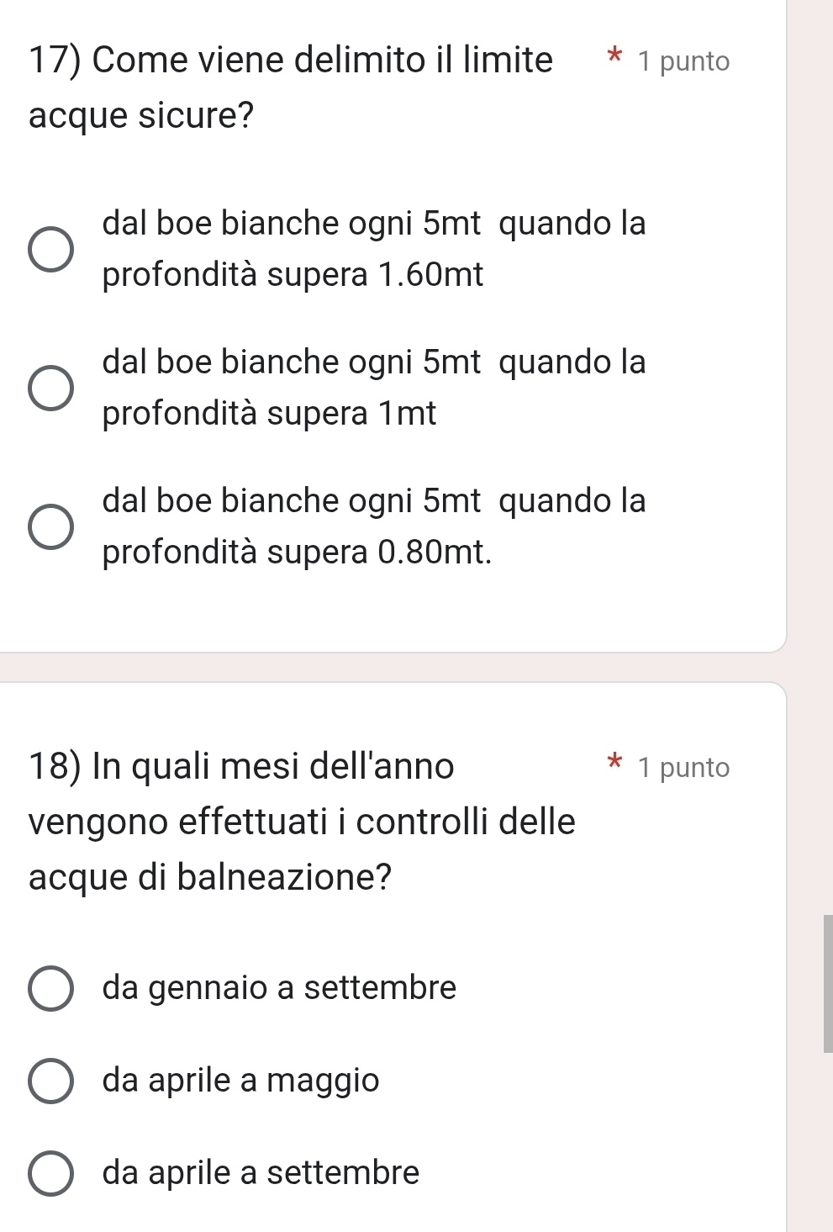The width and height of the screenshot is (833, 1232).
Task: Click the '1 punto' label of question 17
Action: pos(683,61)
